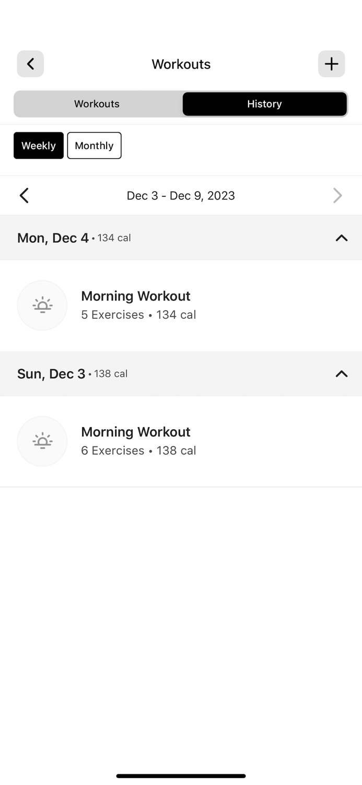The image size is (362, 785).
Task: Advance to next week using right chevron
Action: (x=338, y=195)
